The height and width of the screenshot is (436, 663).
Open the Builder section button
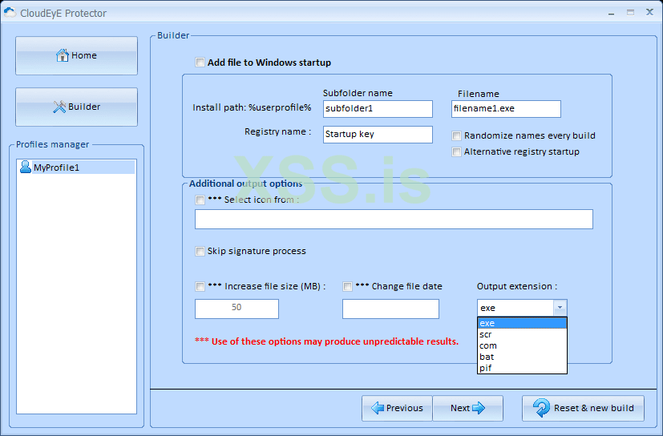(76, 107)
